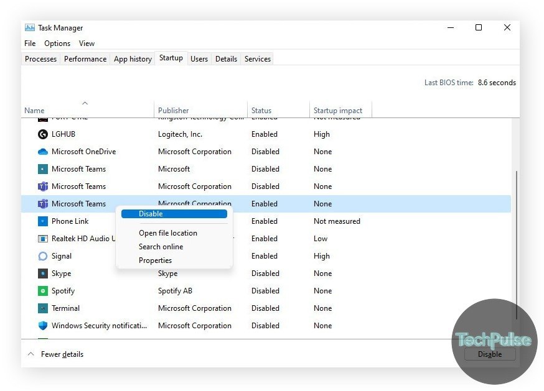Click the Low startup impact of Realtek

click(320, 239)
